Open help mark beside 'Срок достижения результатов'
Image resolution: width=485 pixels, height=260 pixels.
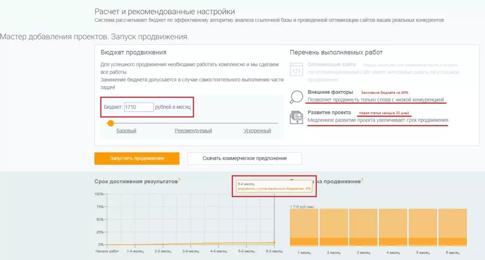[179, 180]
